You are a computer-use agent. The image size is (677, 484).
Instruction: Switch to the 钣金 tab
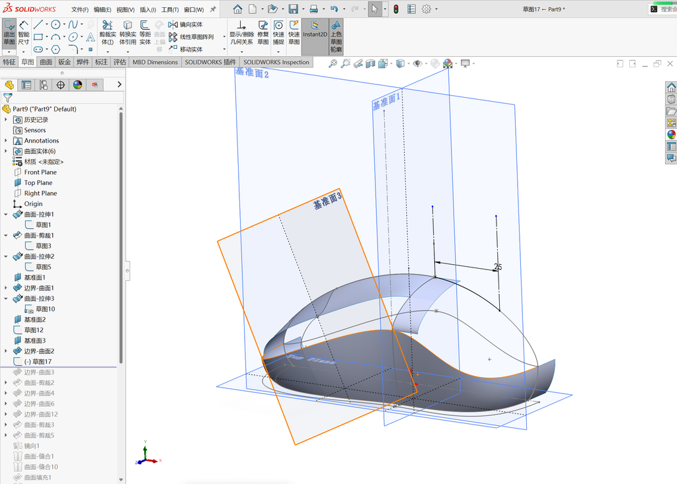(64, 62)
